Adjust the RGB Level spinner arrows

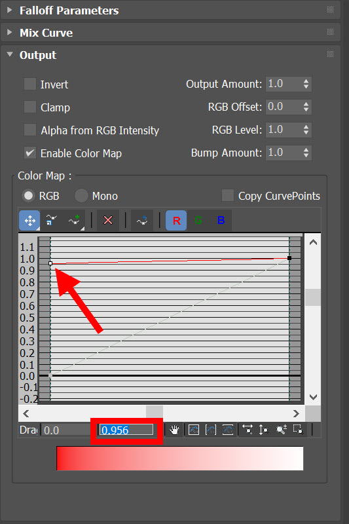coord(306,130)
